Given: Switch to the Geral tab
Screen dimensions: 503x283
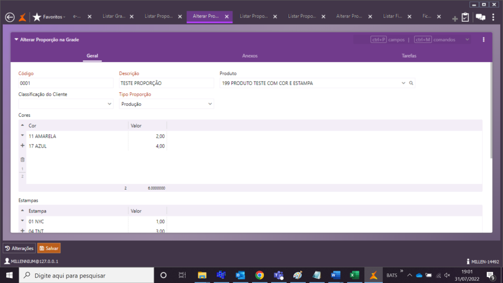Looking at the screenshot, I should [x=92, y=56].
